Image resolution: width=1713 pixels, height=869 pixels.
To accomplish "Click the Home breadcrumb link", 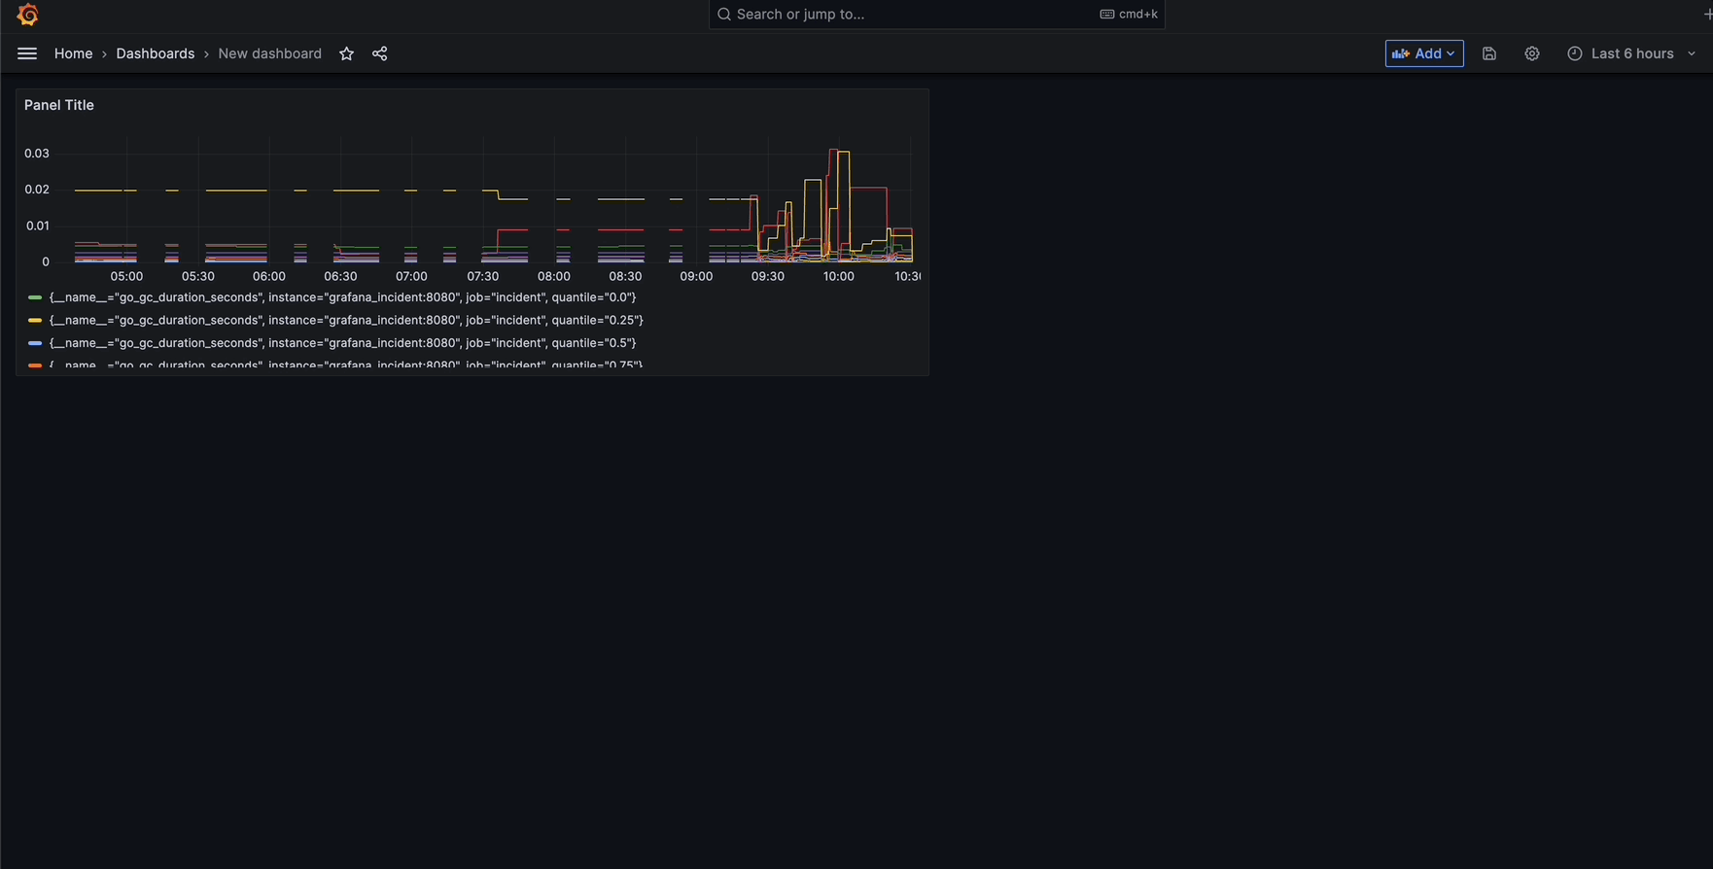I will pyautogui.click(x=73, y=53).
